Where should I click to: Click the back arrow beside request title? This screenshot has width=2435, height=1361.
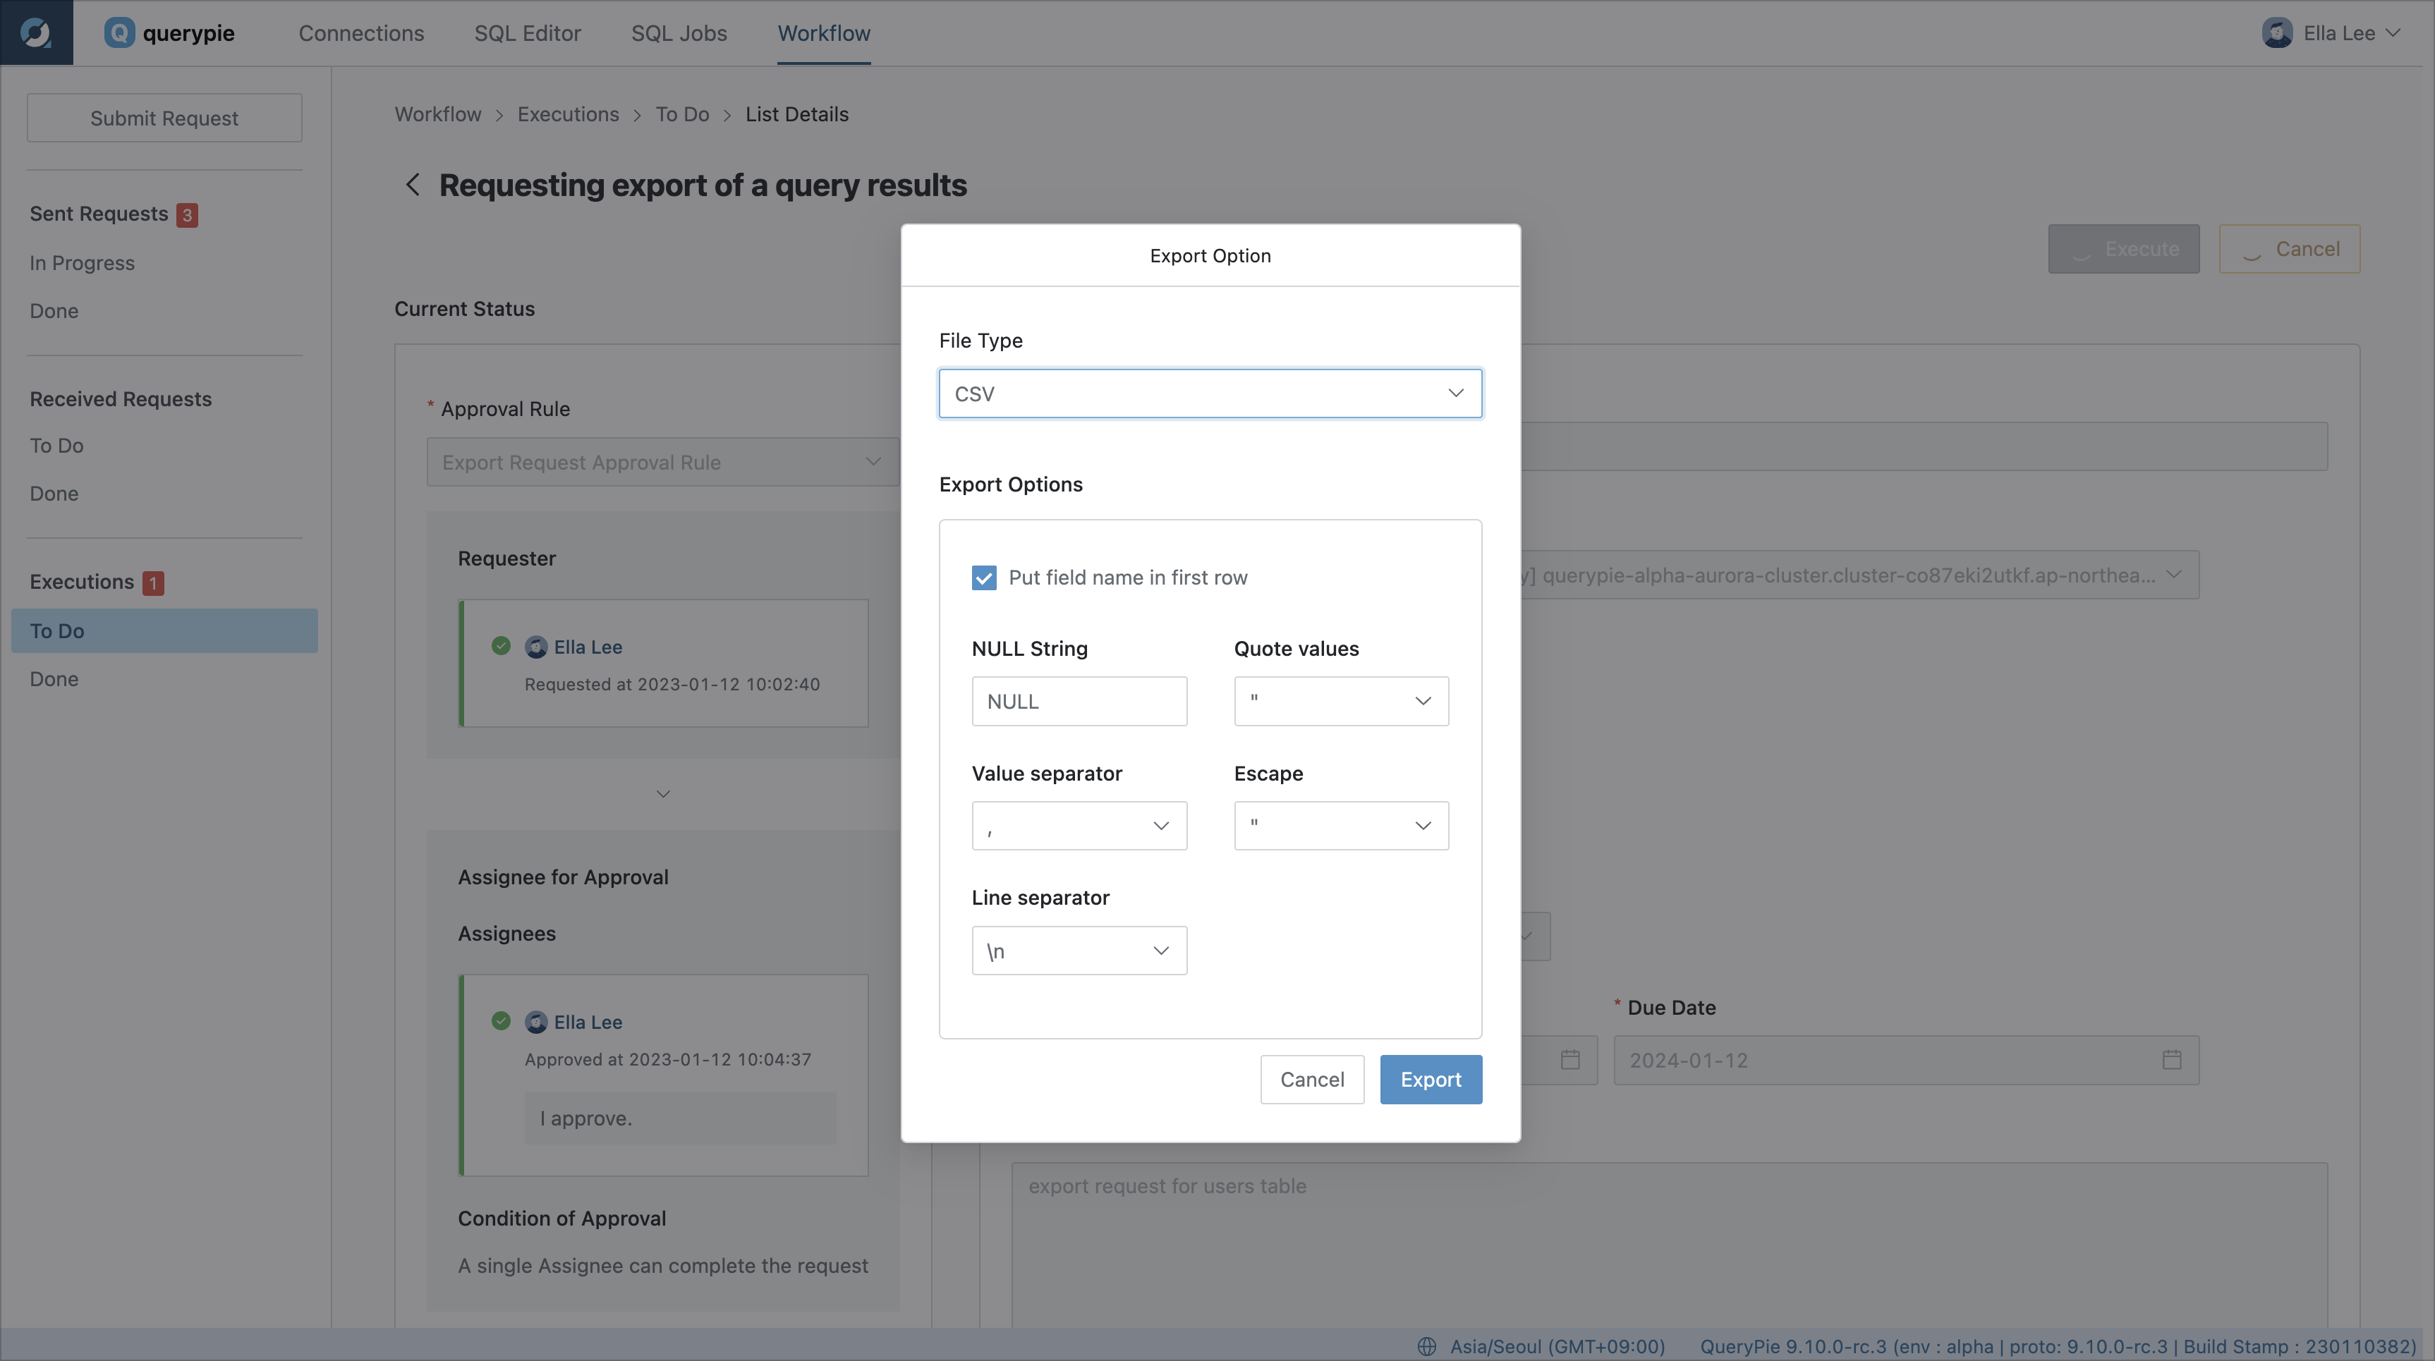[412, 185]
